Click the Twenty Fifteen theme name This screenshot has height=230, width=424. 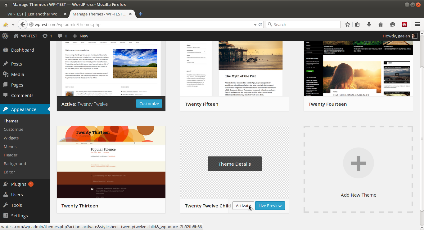(x=201, y=104)
